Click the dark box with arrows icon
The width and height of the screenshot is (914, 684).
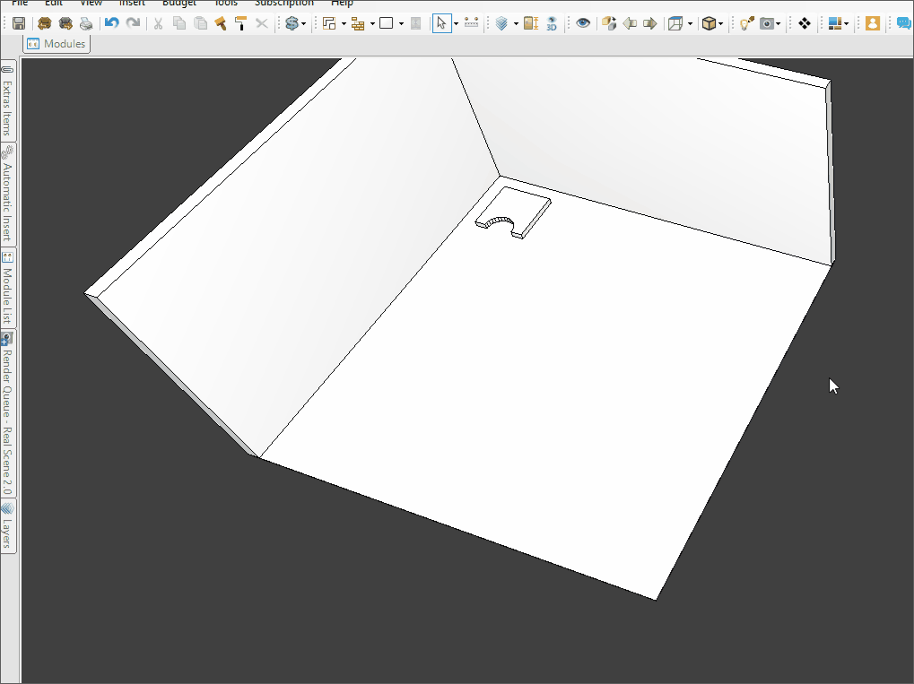(x=65, y=23)
